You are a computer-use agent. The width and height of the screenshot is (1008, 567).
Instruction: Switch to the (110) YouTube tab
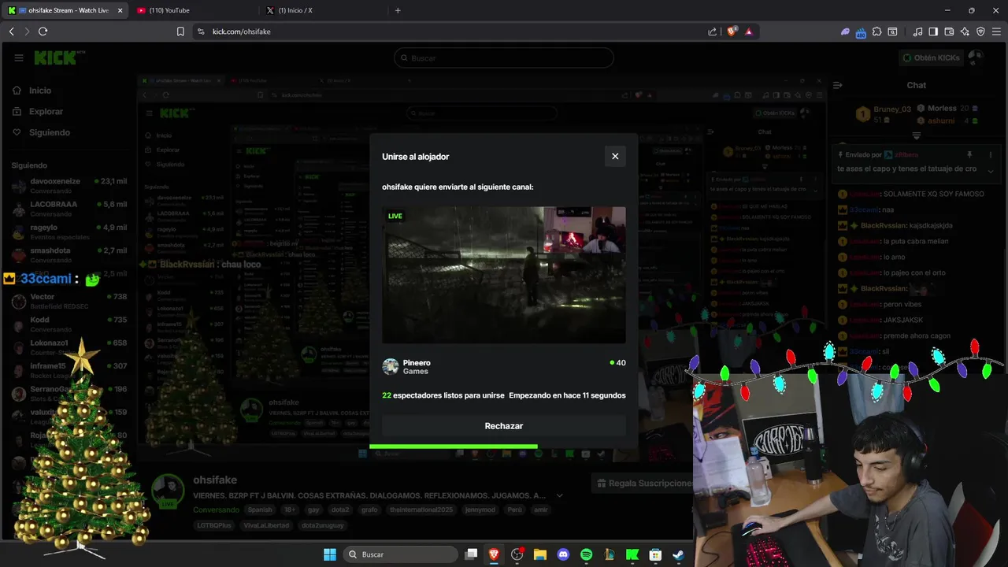click(193, 10)
